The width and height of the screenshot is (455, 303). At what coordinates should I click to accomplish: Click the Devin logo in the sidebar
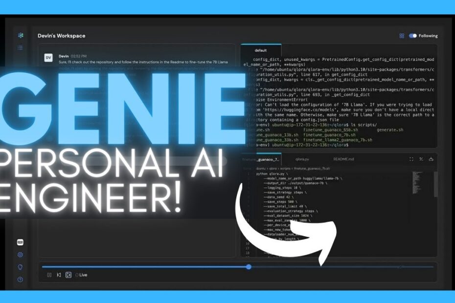pyautogui.click(x=21, y=36)
